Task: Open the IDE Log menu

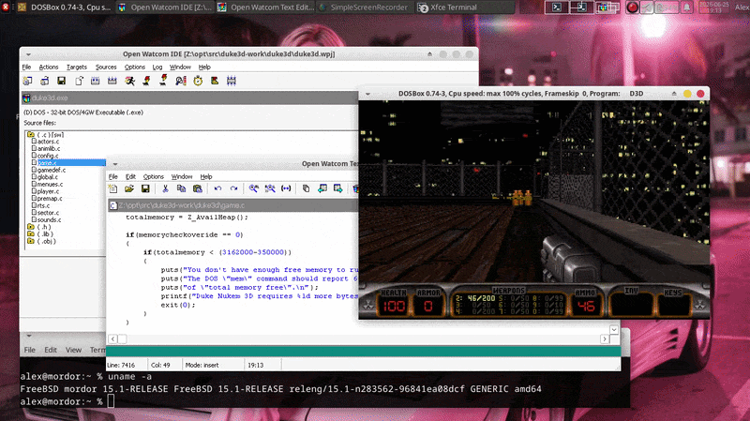Action: click(x=157, y=67)
